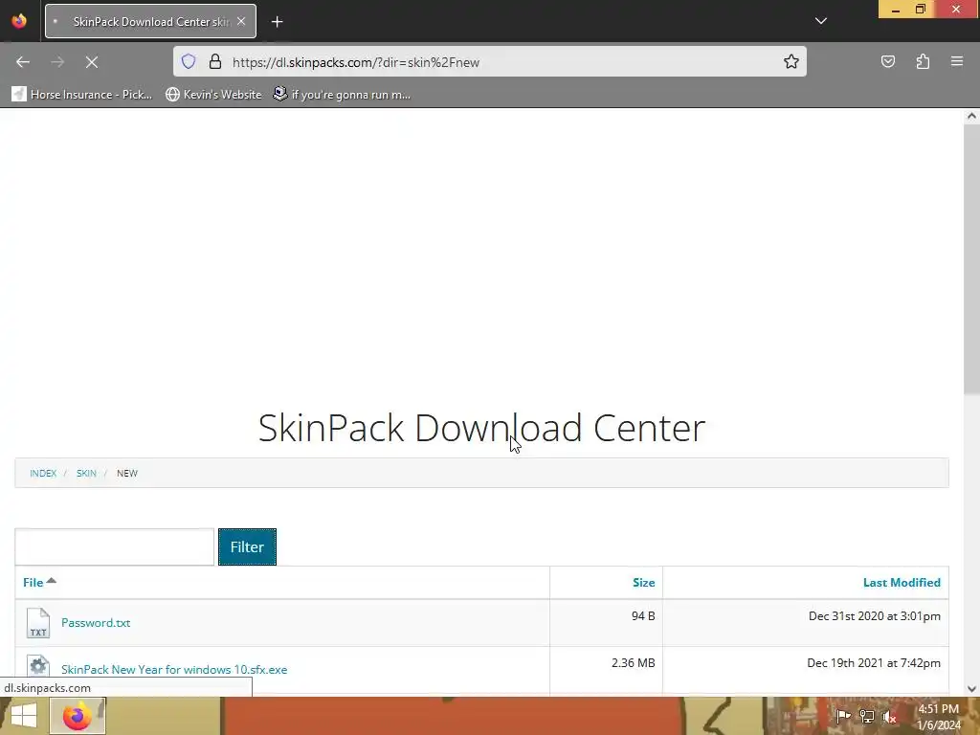Open the clock showing 4:51 PM
Viewport: 980px width, 735px height.
click(939, 717)
